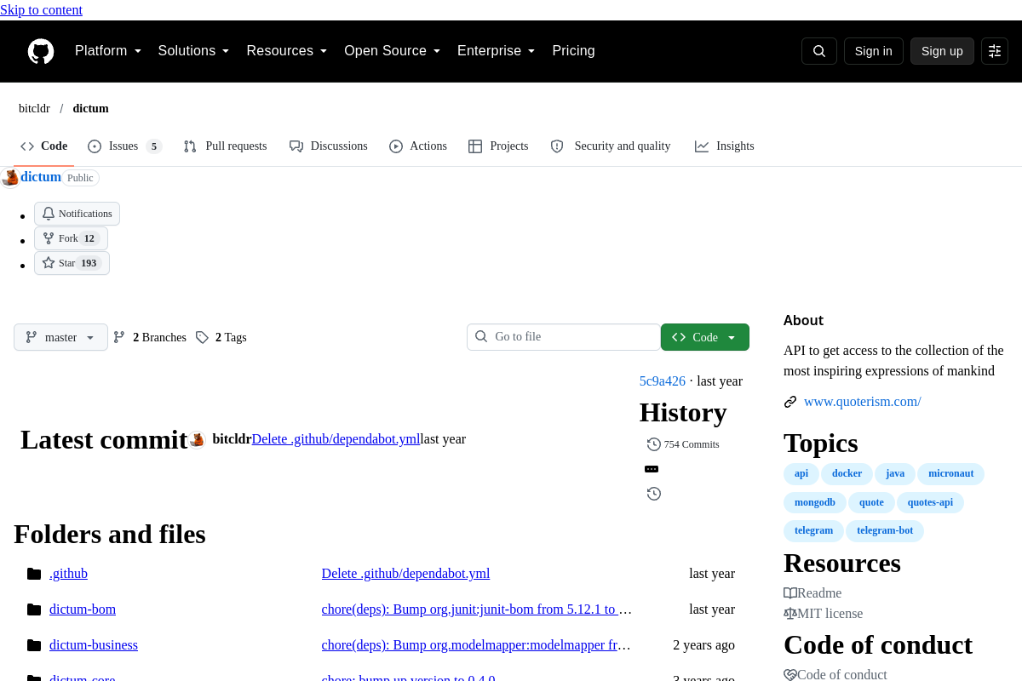This screenshot has height=681, width=1022.
Task: Switch to the Issues tab
Action: click(x=124, y=146)
